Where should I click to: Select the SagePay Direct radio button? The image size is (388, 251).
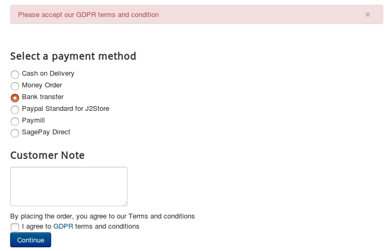click(x=15, y=133)
